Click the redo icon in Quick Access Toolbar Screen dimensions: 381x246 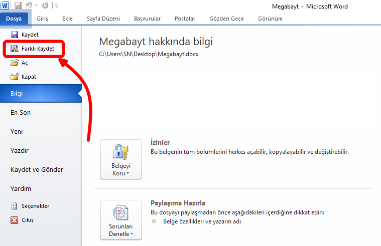point(45,6)
